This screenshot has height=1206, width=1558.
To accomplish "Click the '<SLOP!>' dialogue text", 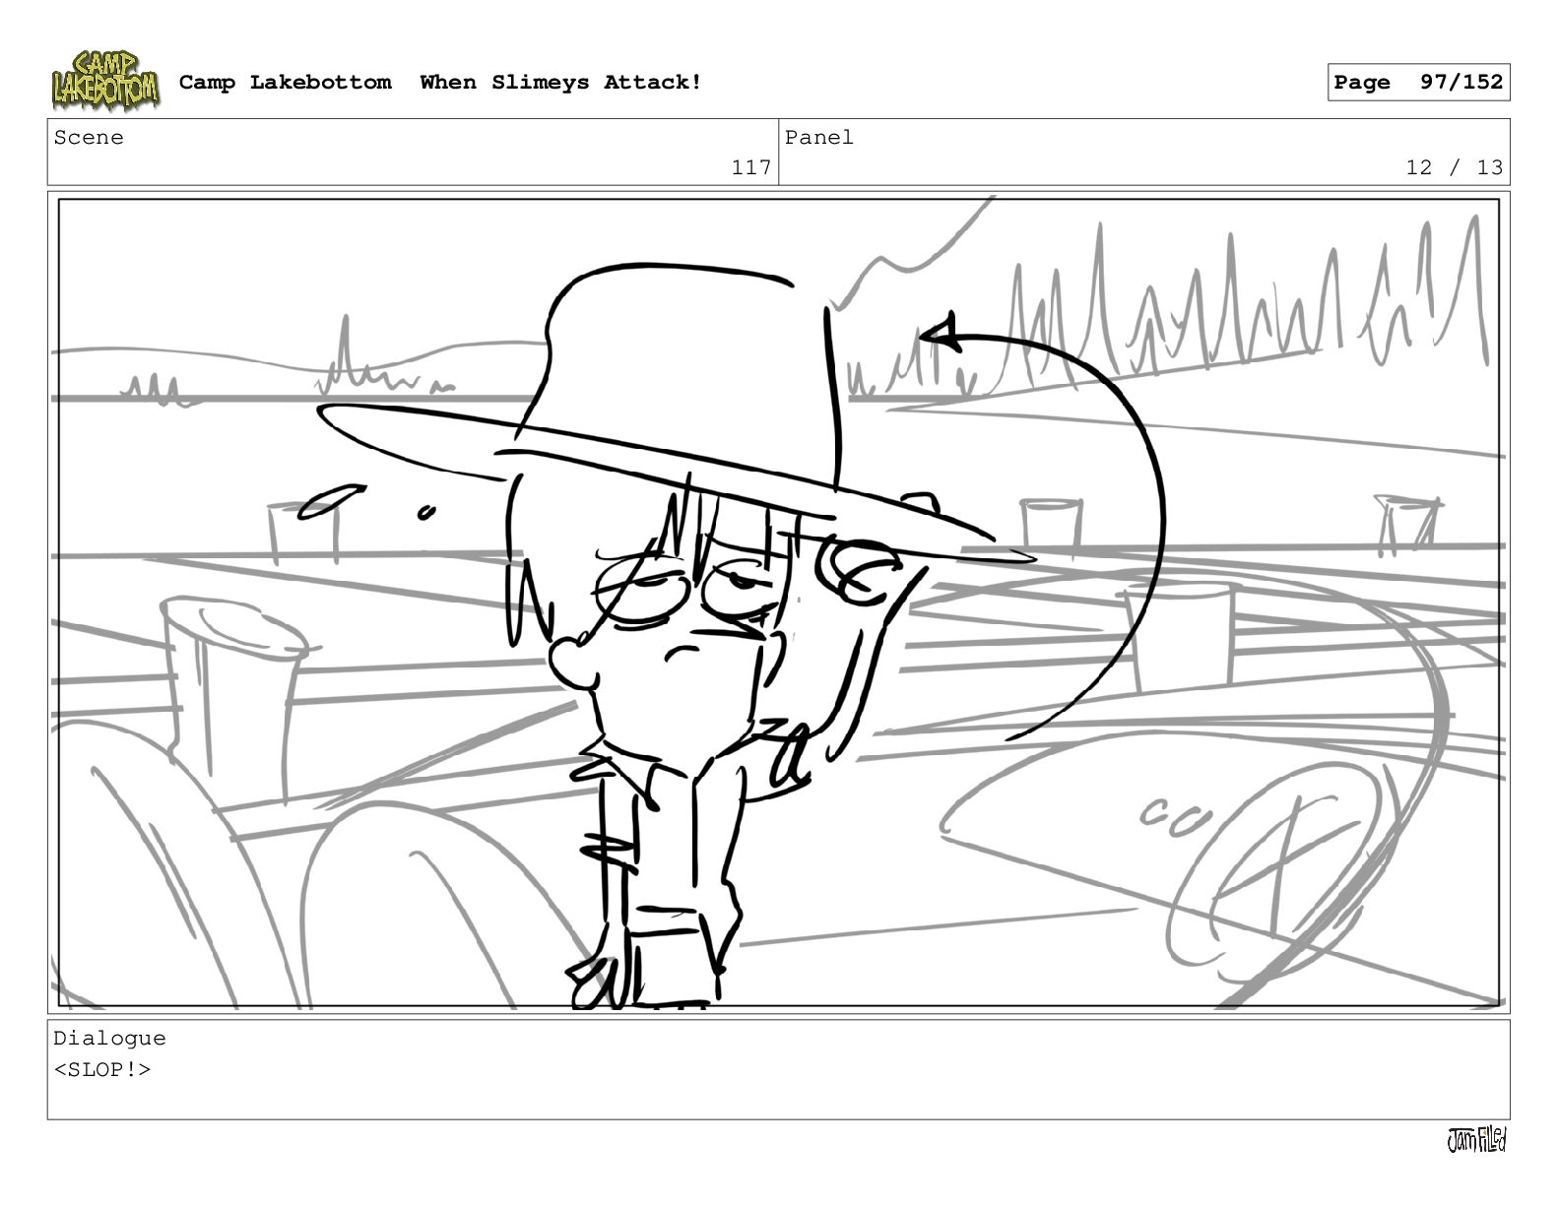I will coord(102,1070).
